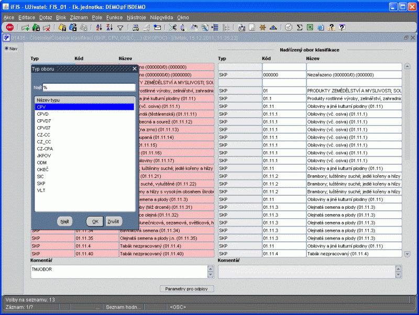The image size is (419, 315).
Task: Select ODM in the type list
Action: (x=84, y=163)
